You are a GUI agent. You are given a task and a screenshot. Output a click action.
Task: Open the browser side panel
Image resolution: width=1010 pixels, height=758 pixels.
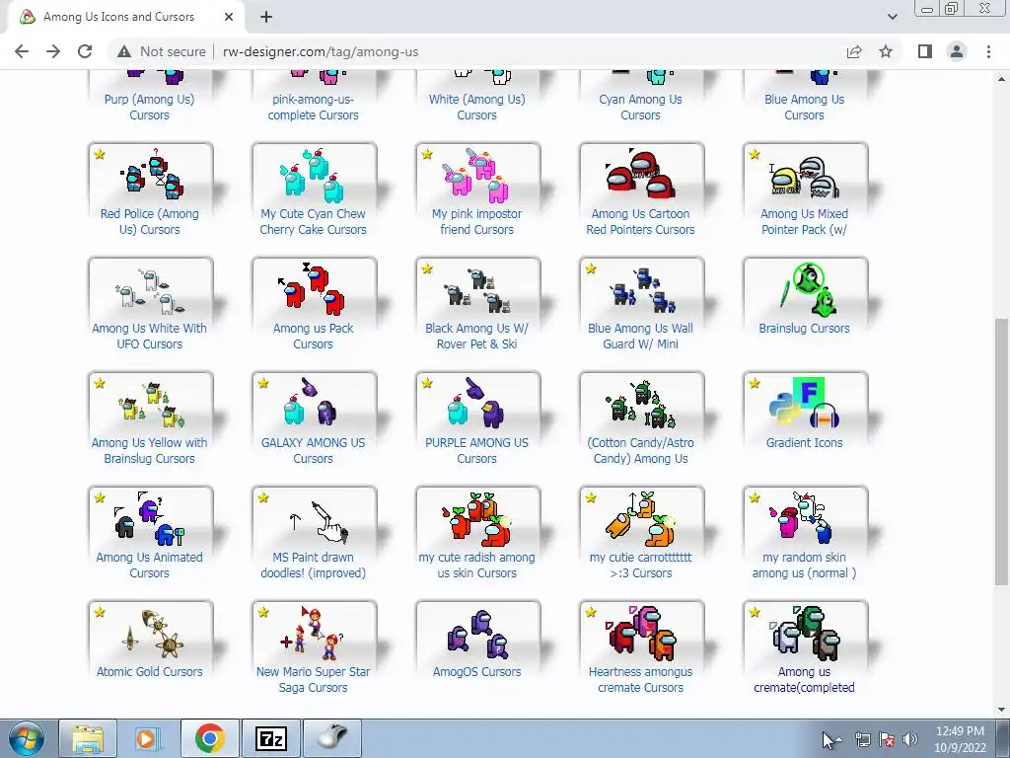(925, 51)
